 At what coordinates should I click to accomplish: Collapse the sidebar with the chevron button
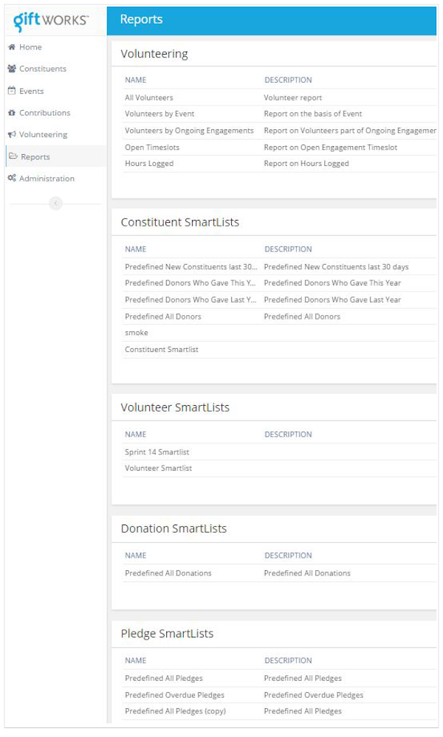pos(55,203)
